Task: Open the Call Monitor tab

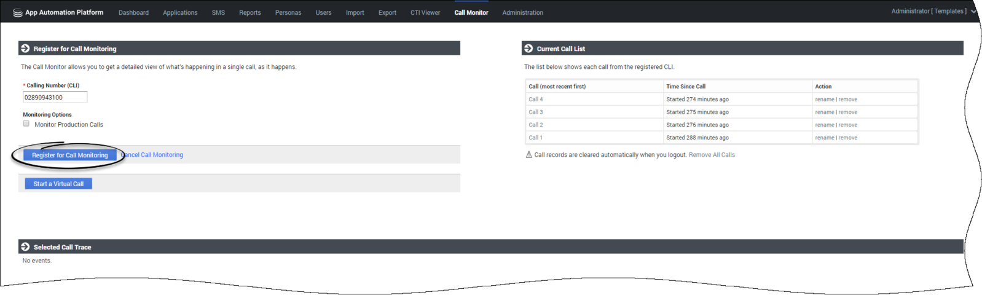Action: point(471,12)
